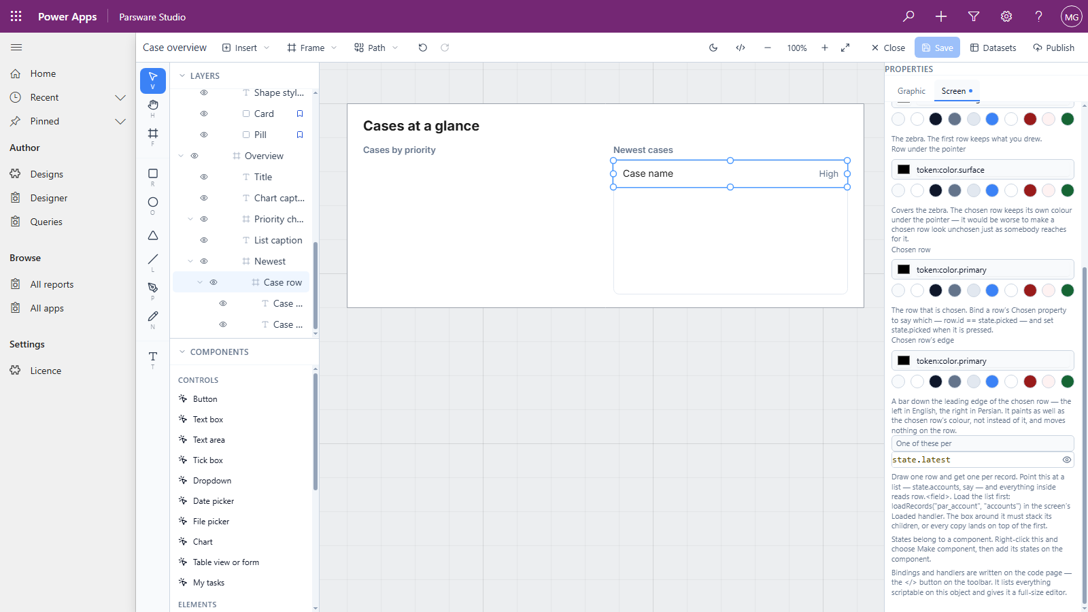This screenshot has height=612, width=1088.
Task: Collapse the Layers panel
Action: [182, 75]
